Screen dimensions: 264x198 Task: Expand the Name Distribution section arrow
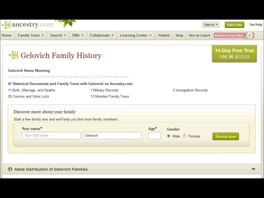253,169
